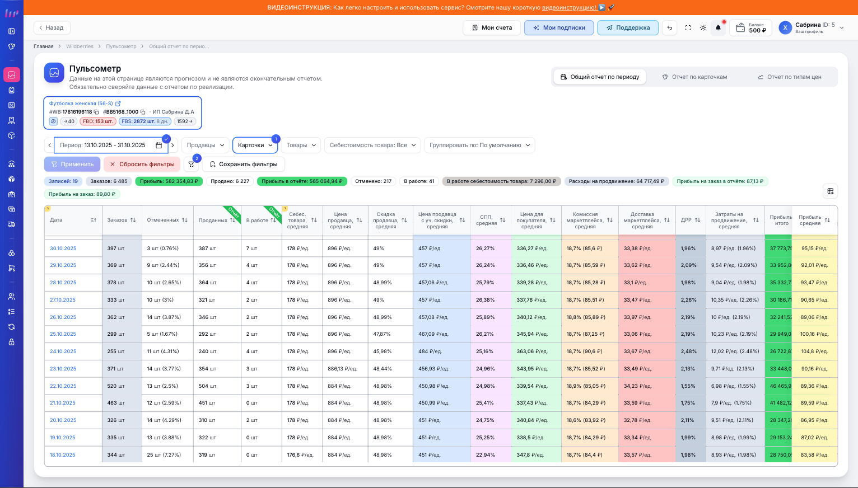
Task: Open the table column settings icon
Action: (x=830, y=191)
